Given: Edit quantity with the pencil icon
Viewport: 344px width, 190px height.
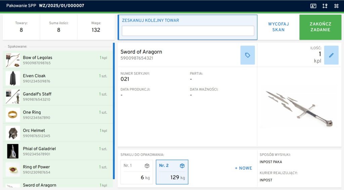Looking at the screenshot, I should tap(331, 55).
